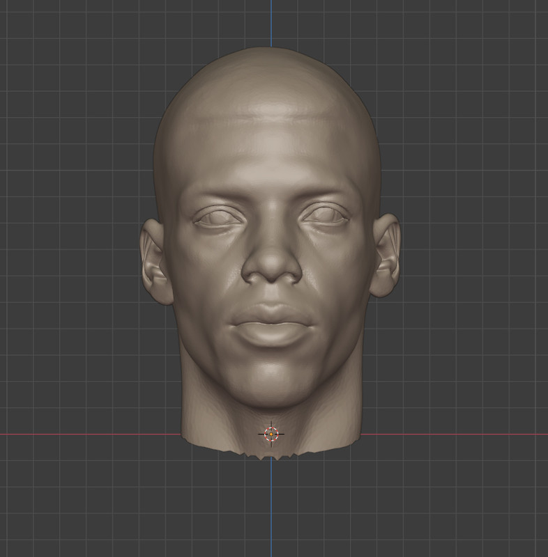Click the closed eye on the right side
The height and width of the screenshot is (557, 548).
coord(324,214)
